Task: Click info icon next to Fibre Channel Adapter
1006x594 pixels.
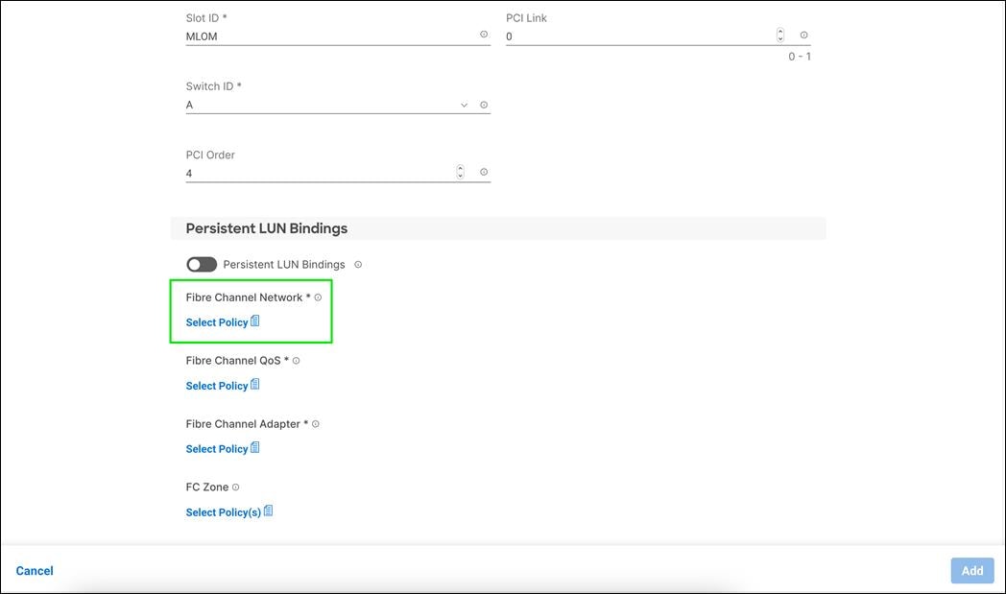Action: (316, 424)
